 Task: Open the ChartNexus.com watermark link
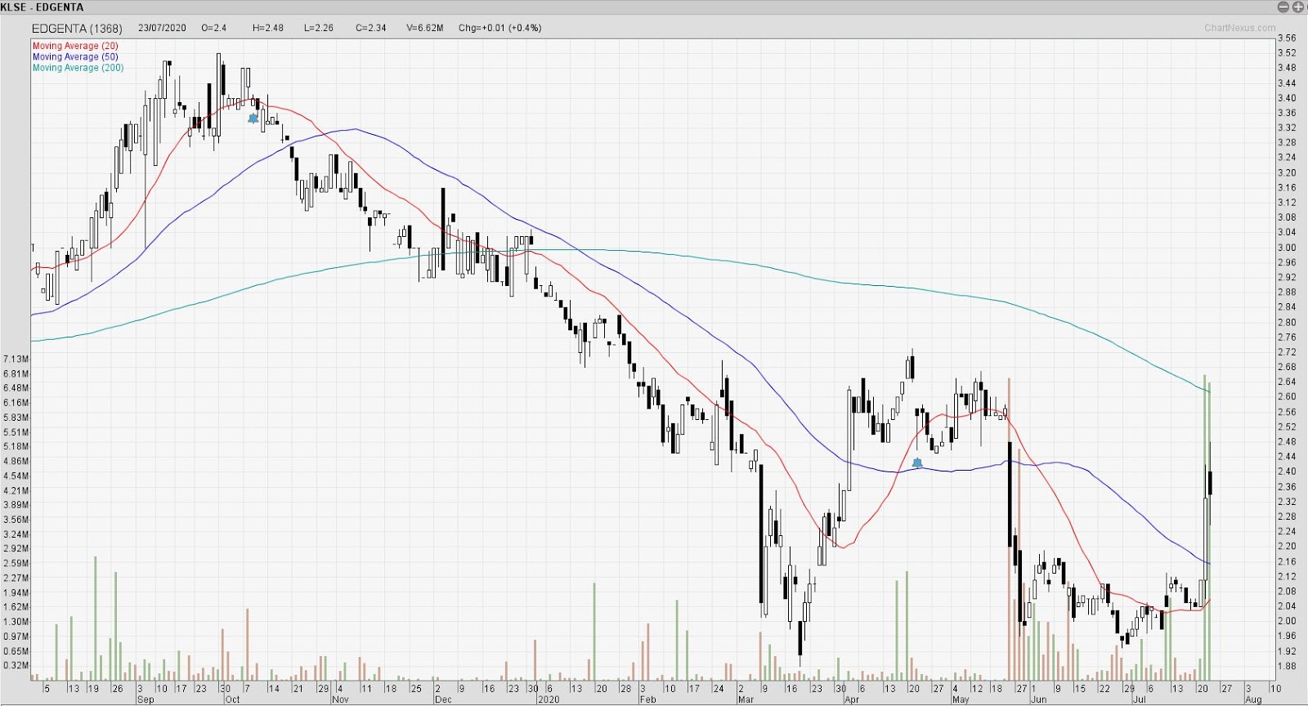pyautogui.click(x=1239, y=28)
